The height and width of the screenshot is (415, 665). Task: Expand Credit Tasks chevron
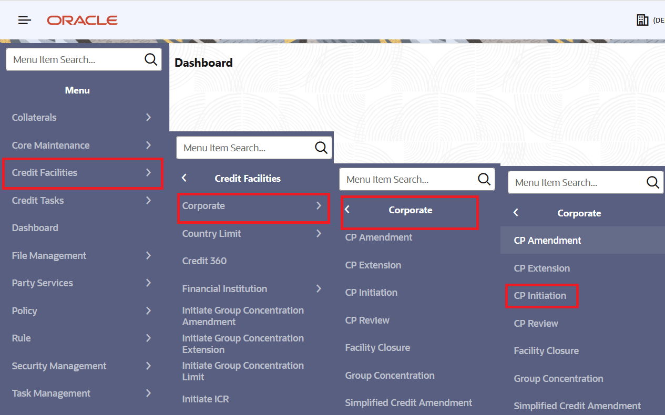tap(148, 200)
